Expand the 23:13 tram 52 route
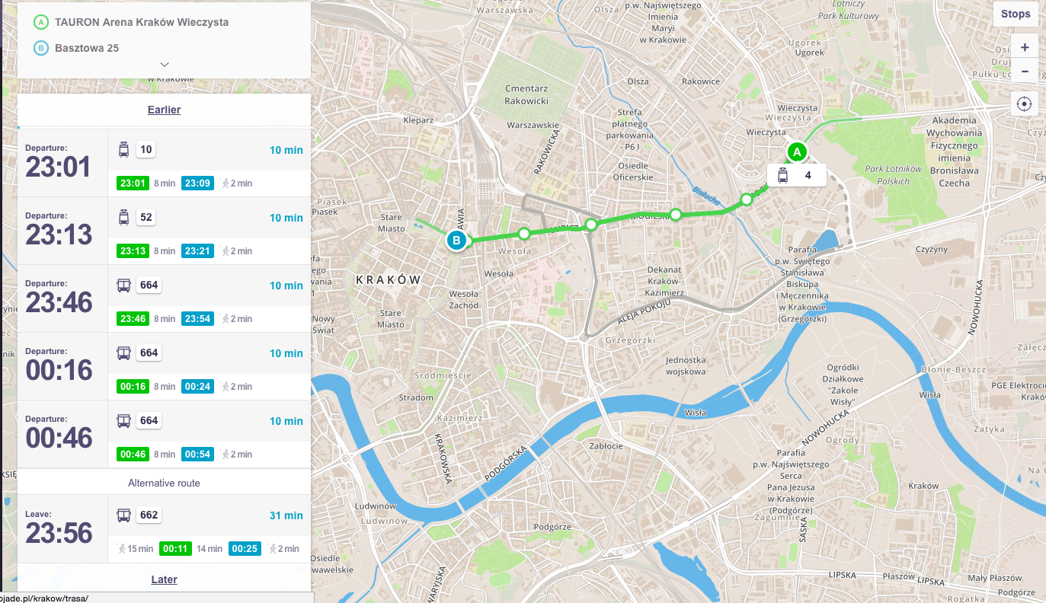The image size is (1046, 603). (x=164, y=231)
